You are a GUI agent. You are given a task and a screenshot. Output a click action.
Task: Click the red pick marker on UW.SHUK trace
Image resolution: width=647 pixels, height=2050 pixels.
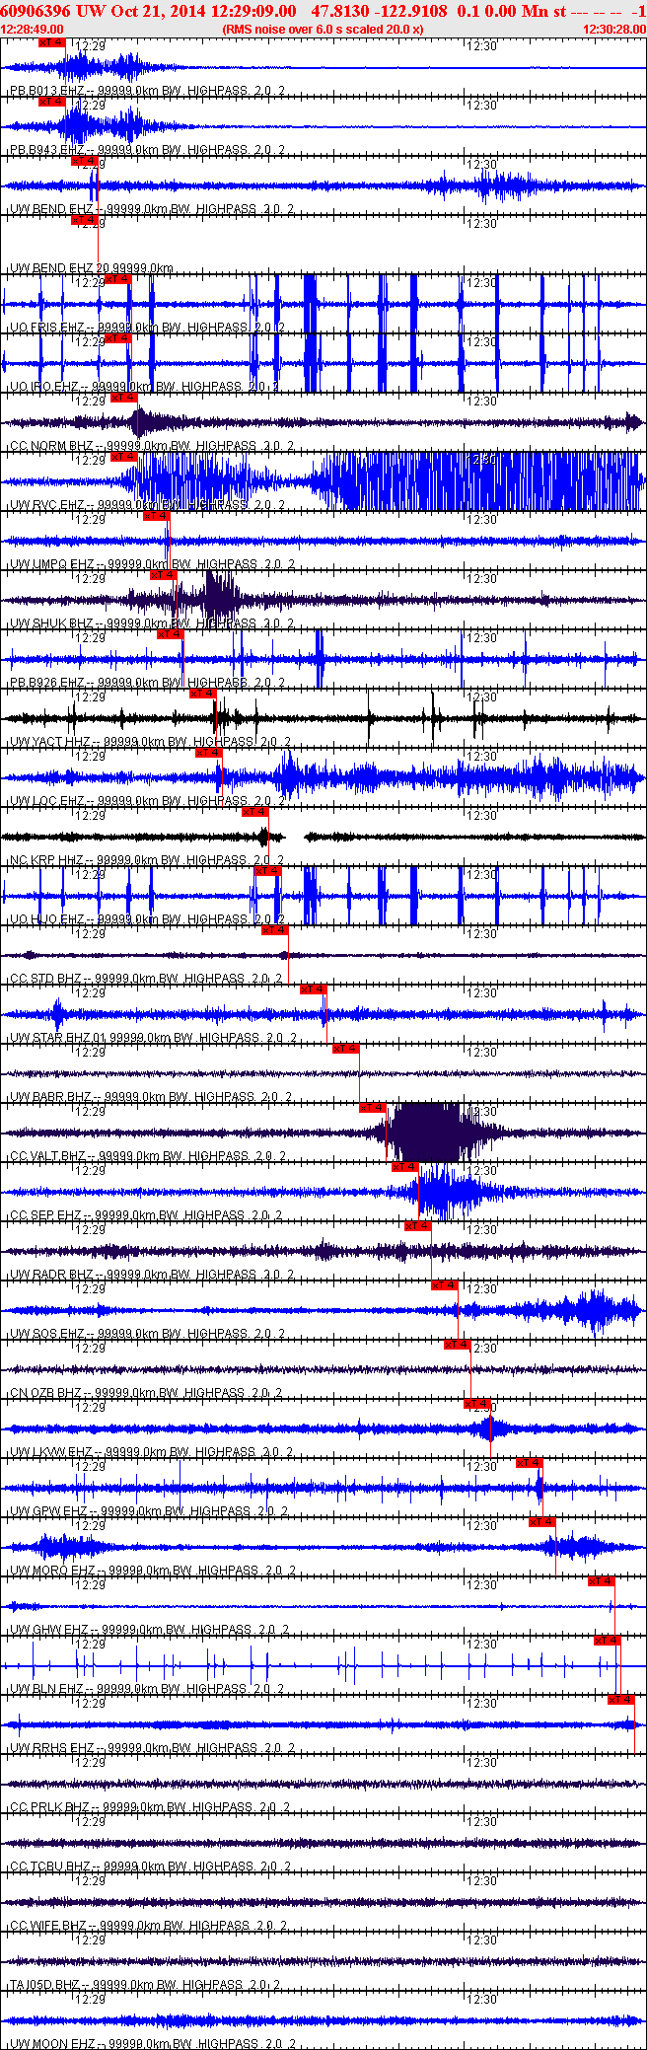(x=163, y=575)
